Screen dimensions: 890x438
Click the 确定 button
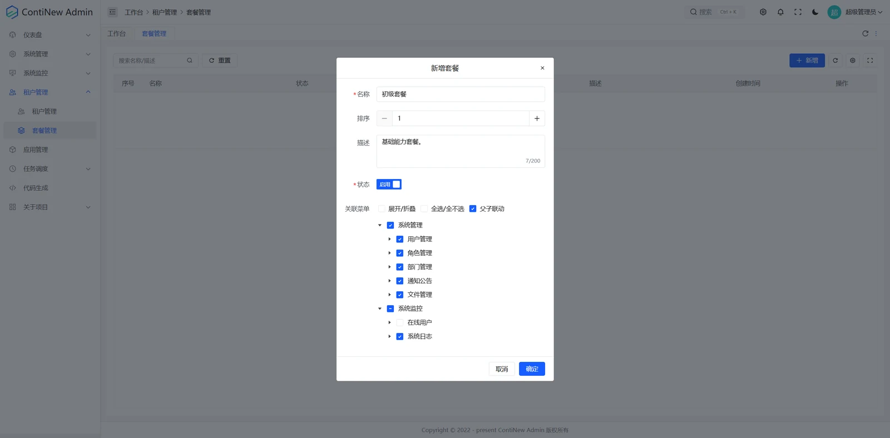tap(532, 369)
